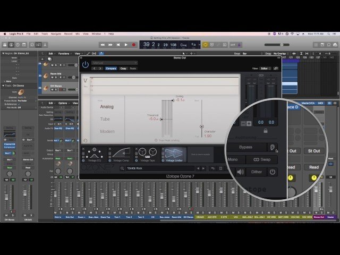340x255 pixels.
Task: Open the Drag No Overlap dropdown
Action: 280,54
